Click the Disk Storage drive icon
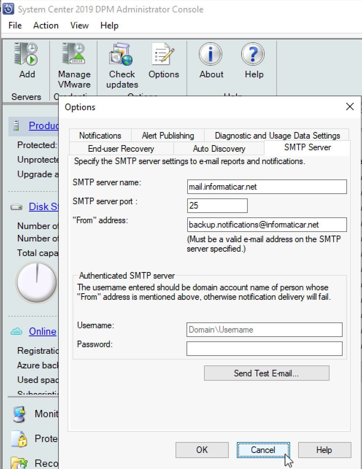 point(16,207)
